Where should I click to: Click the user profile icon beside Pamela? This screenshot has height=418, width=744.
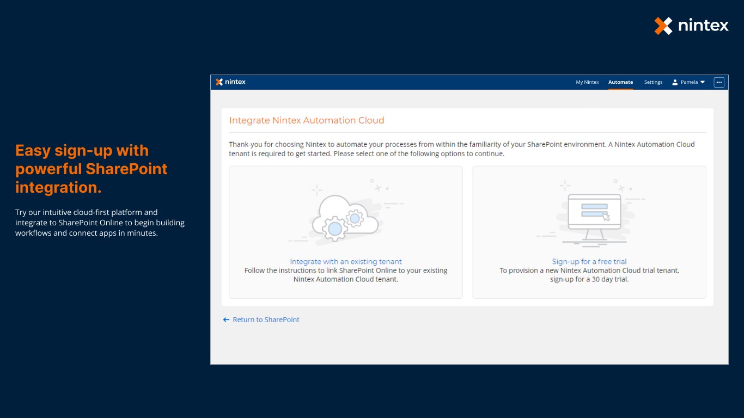click(675, 82)
